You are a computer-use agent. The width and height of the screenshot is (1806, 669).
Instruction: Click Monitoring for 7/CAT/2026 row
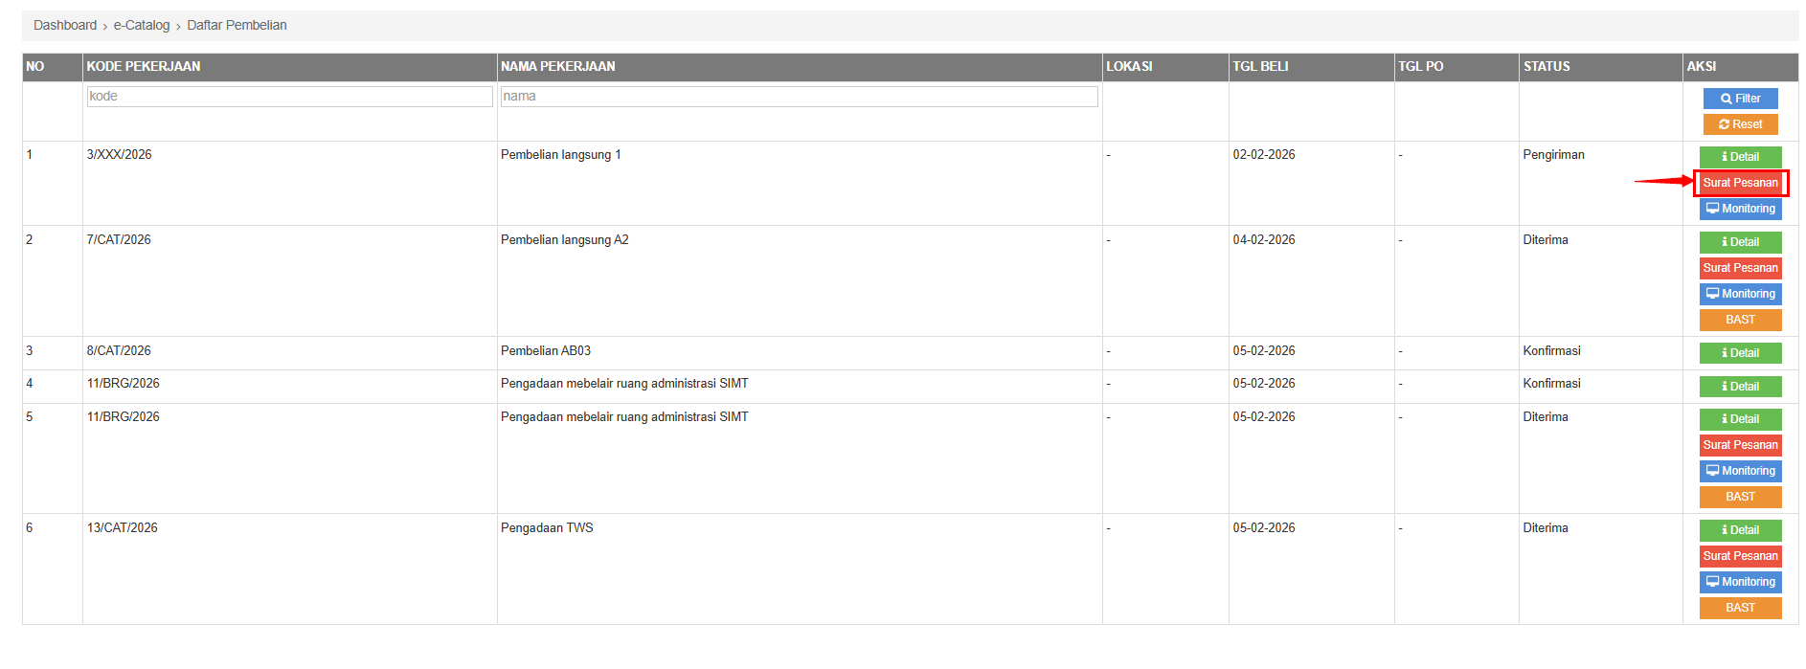coord(1740,294)
